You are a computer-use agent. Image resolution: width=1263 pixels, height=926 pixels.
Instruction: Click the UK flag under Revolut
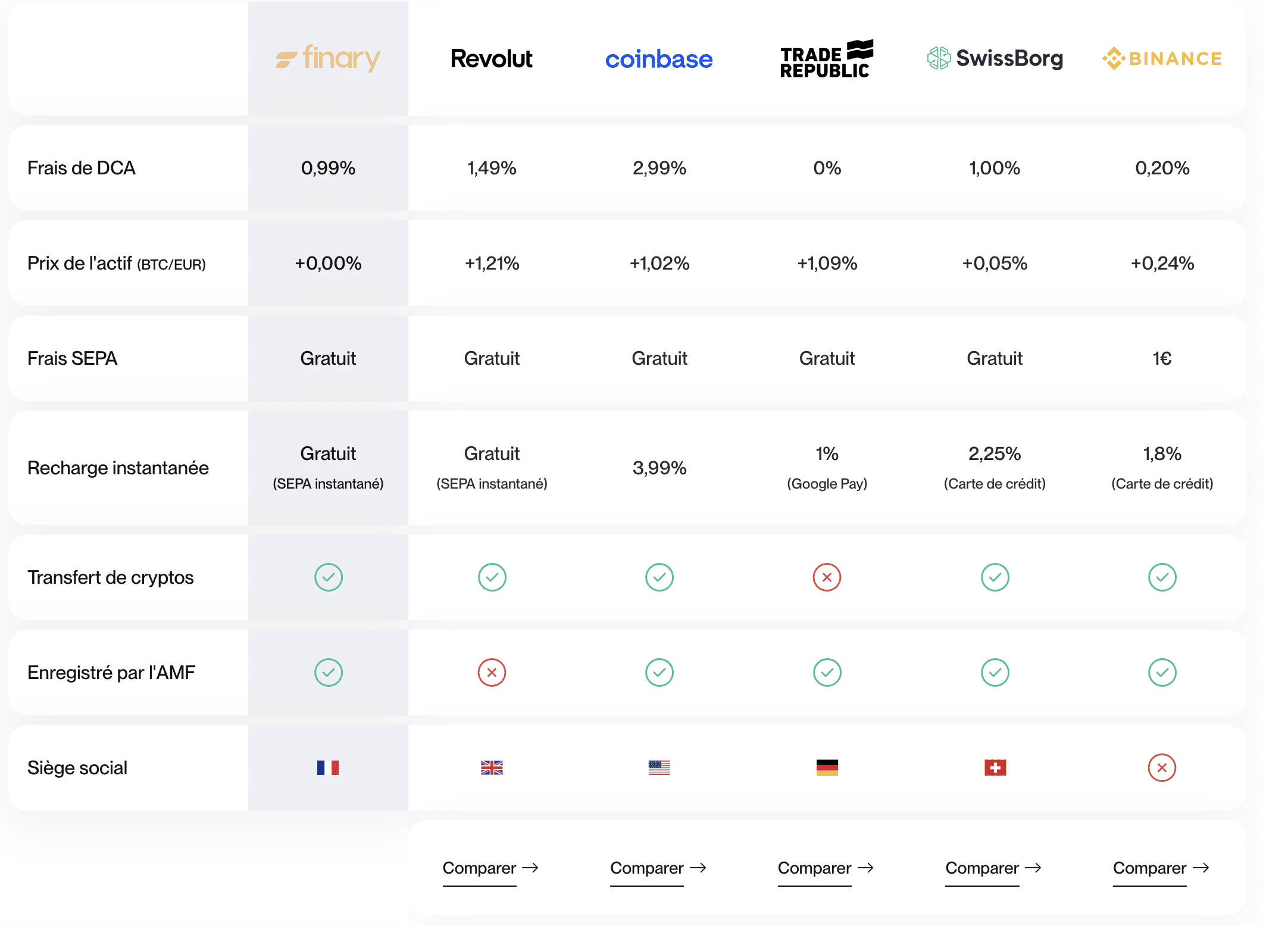click(x=492, y=768)
